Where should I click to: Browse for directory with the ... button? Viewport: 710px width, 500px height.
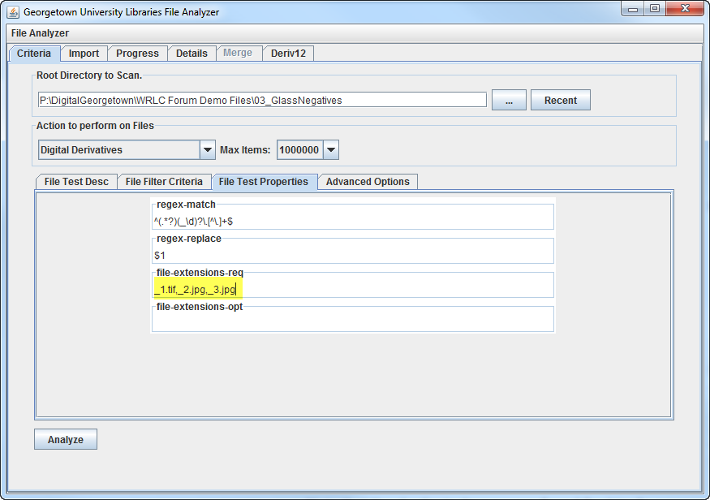(509, 101)
